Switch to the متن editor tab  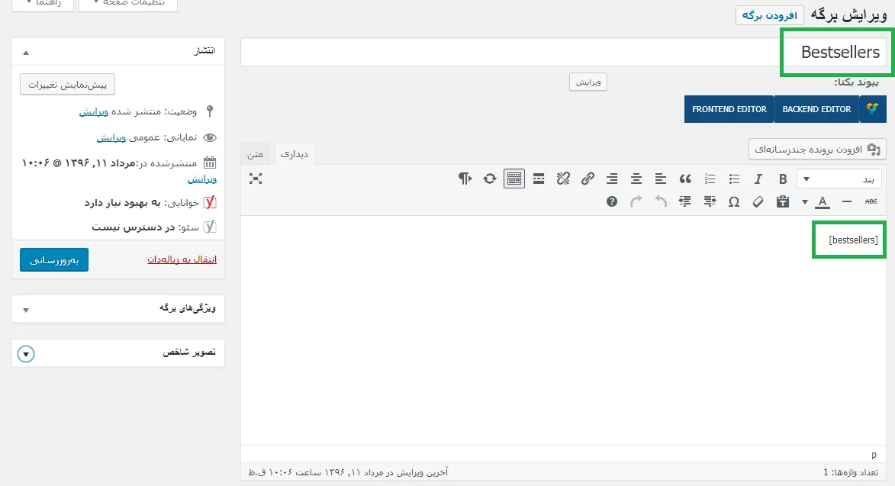(255, 154)
